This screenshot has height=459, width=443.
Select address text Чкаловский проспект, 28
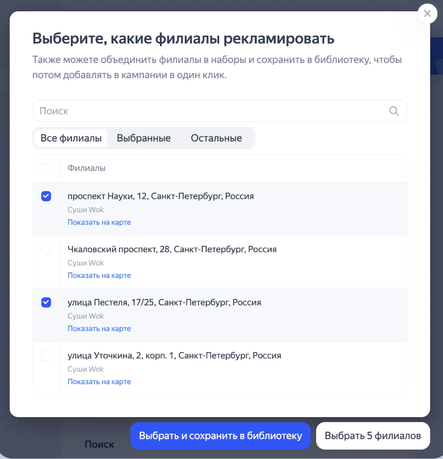pos(172,249)
